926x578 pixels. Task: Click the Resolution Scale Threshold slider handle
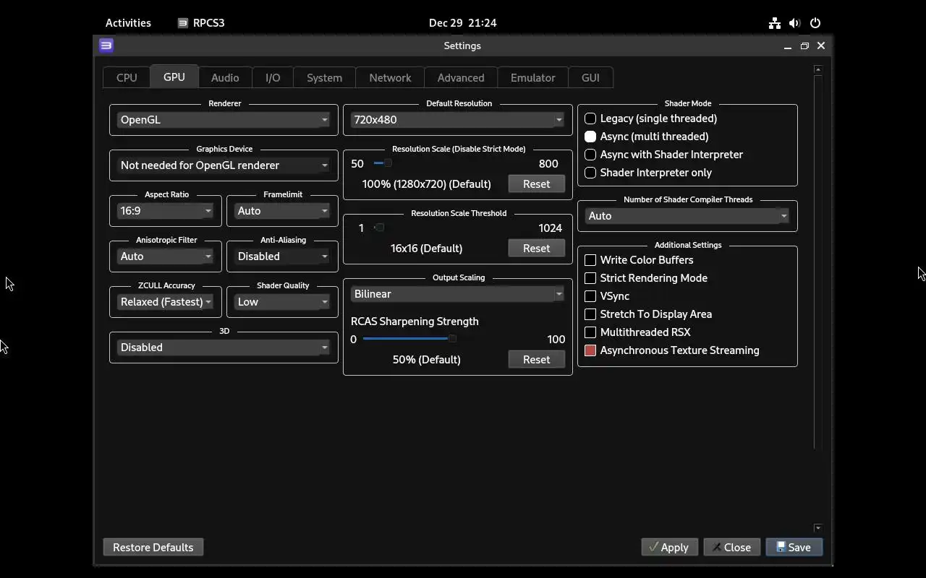click(379, 228)
